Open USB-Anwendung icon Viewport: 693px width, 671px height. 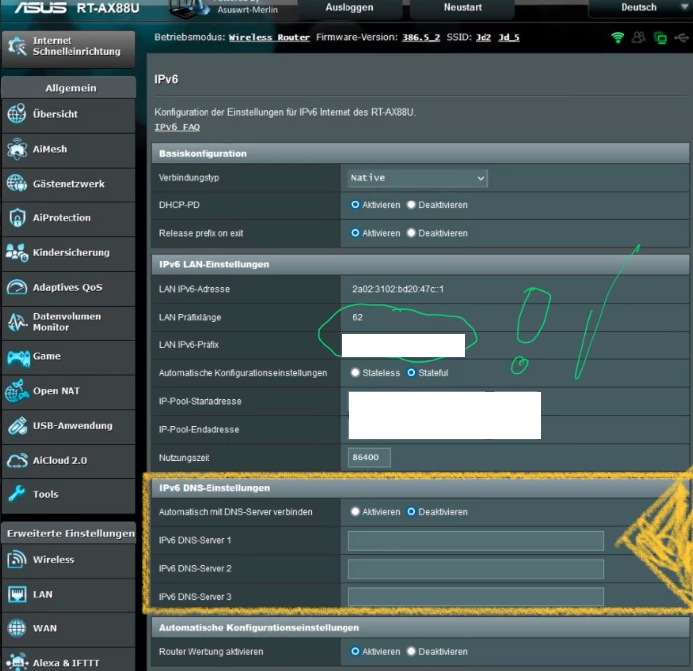[17, 426]
